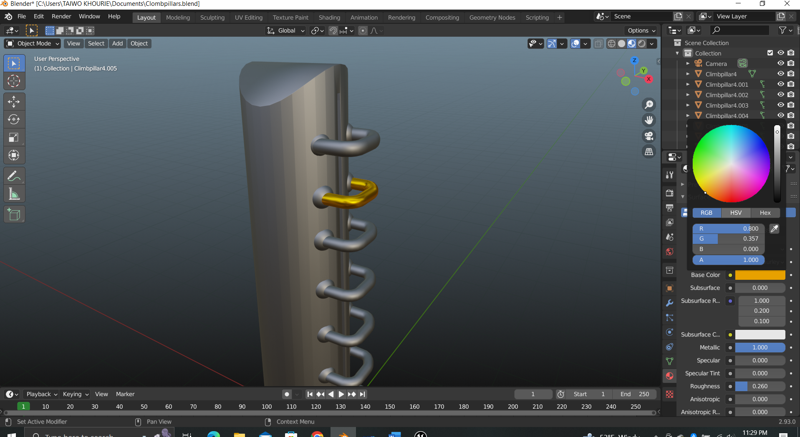The width and height of the screenshot is (800, 437).
Task: Switch color picker to Hex mode
Action: 765,213
